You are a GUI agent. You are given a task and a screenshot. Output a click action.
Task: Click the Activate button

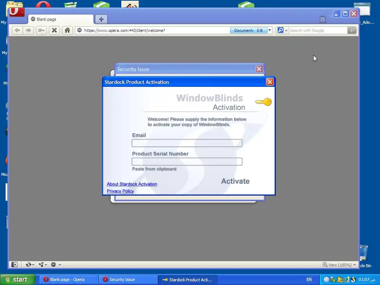[235, 181]
